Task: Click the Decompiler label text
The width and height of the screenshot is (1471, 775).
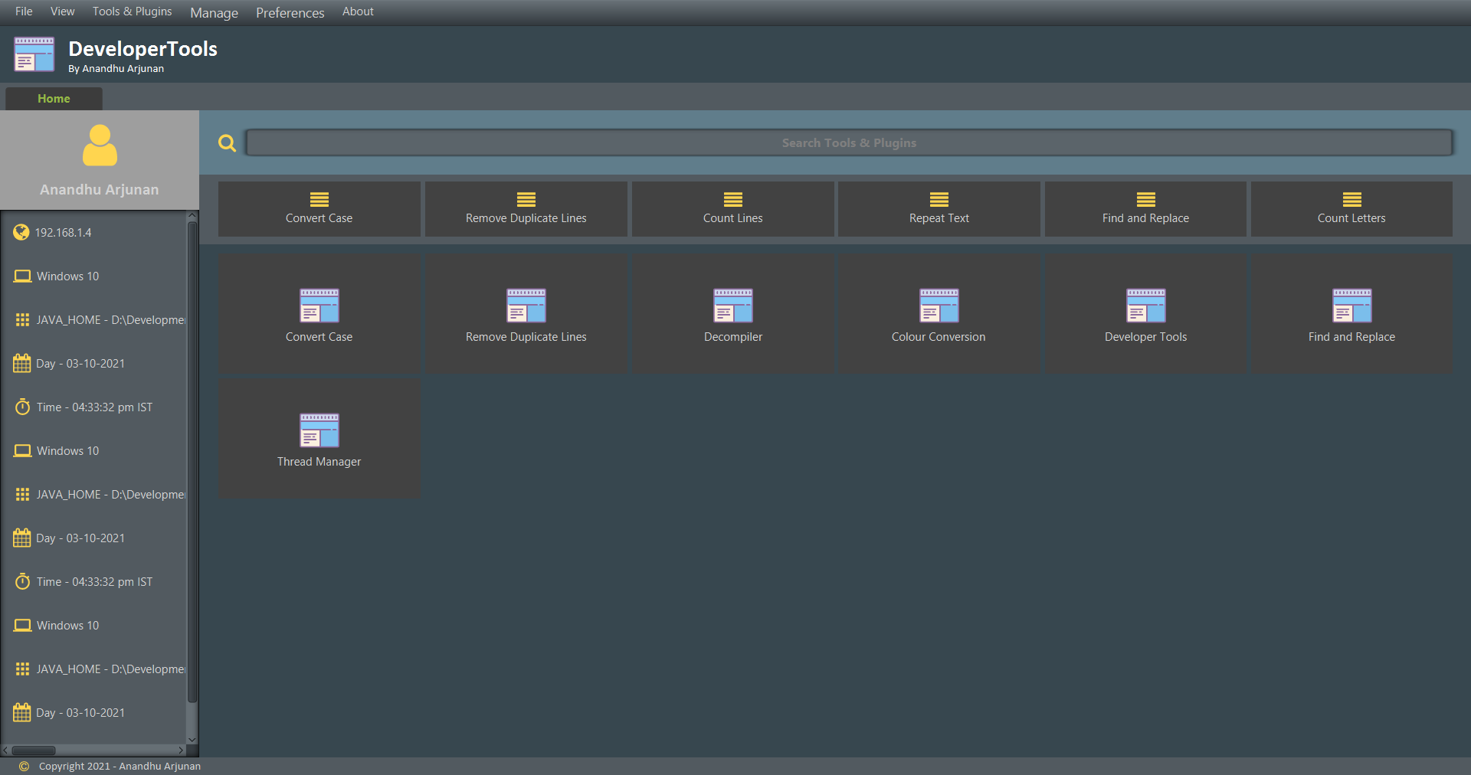Action: (x=733, y=337)
